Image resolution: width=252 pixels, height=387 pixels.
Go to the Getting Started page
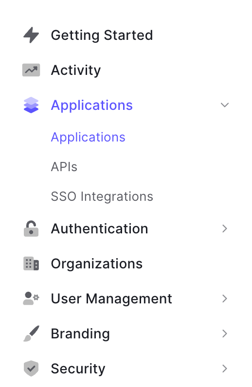click(x=102, y=35)
